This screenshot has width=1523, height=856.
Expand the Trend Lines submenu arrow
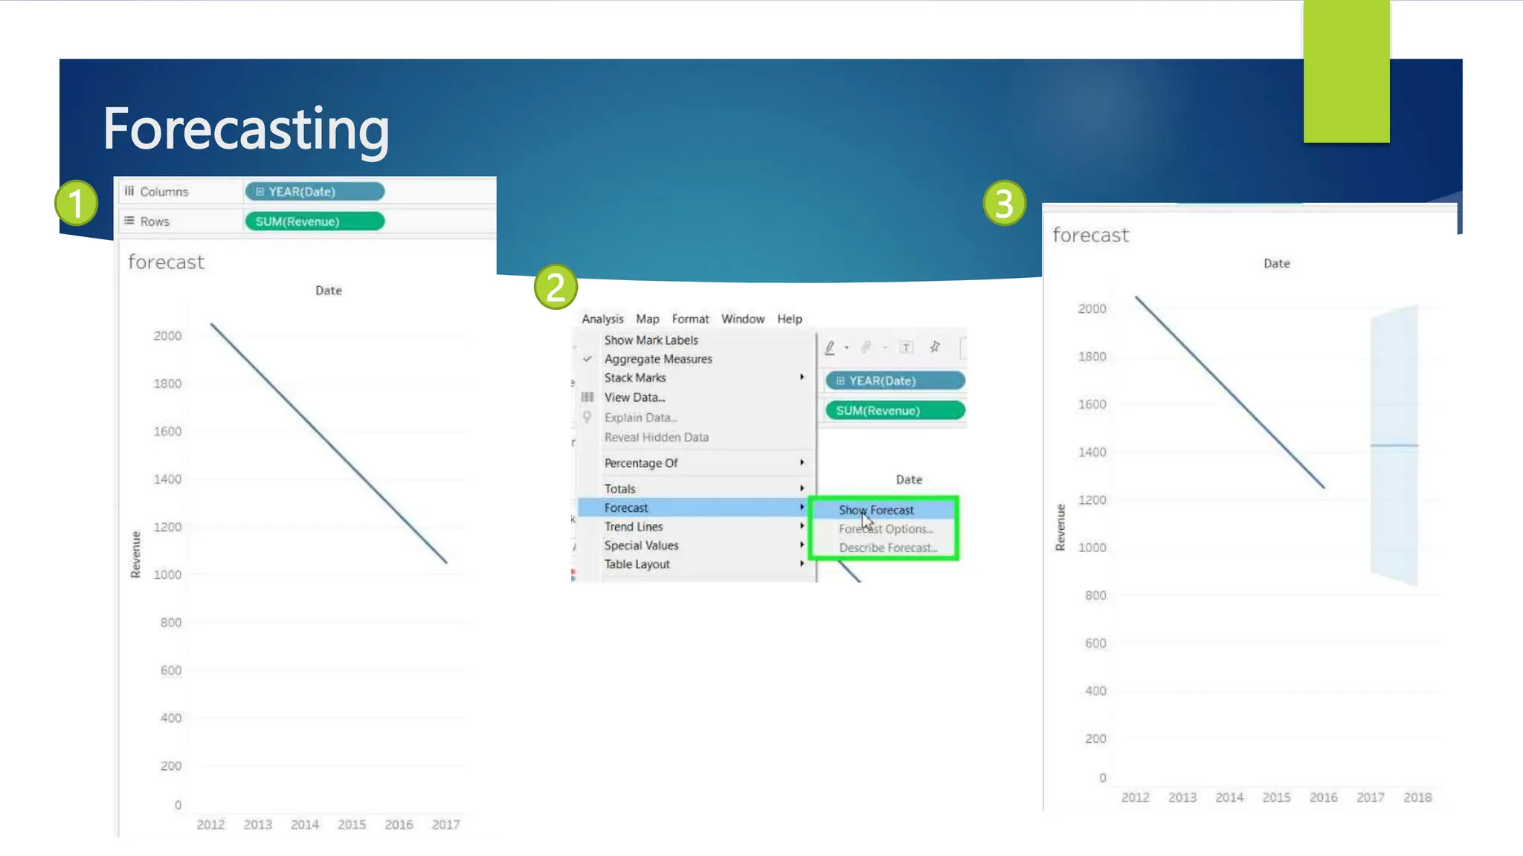[802, 526]
